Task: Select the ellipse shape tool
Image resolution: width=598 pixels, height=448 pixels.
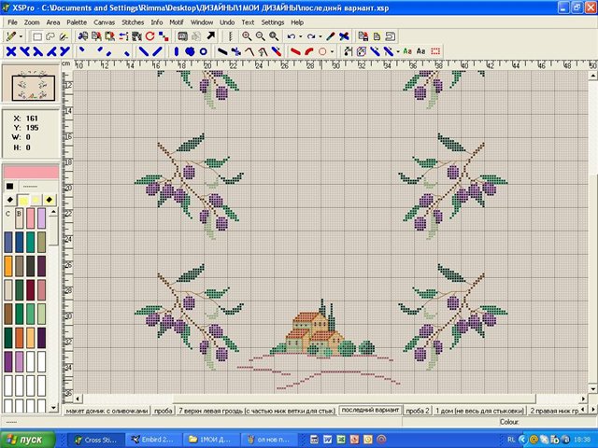Action: tap(322, 50)
